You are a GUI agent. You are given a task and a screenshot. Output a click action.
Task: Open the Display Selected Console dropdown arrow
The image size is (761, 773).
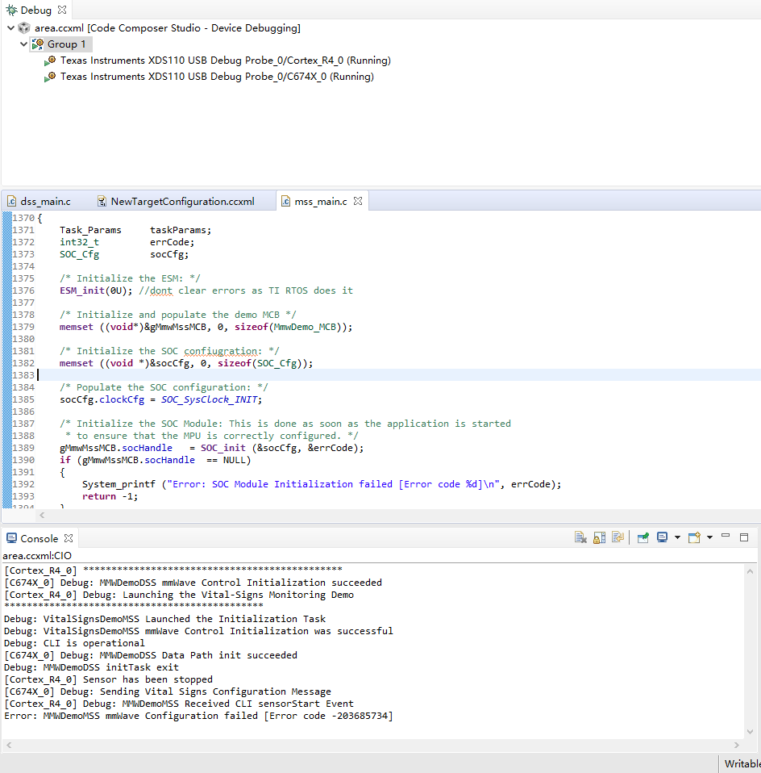tap(677, 537)
